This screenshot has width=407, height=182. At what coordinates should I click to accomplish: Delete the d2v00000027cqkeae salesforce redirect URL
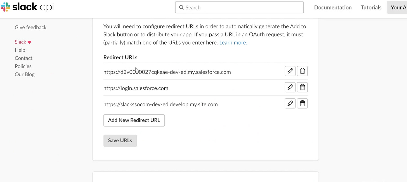coord(302,71)
